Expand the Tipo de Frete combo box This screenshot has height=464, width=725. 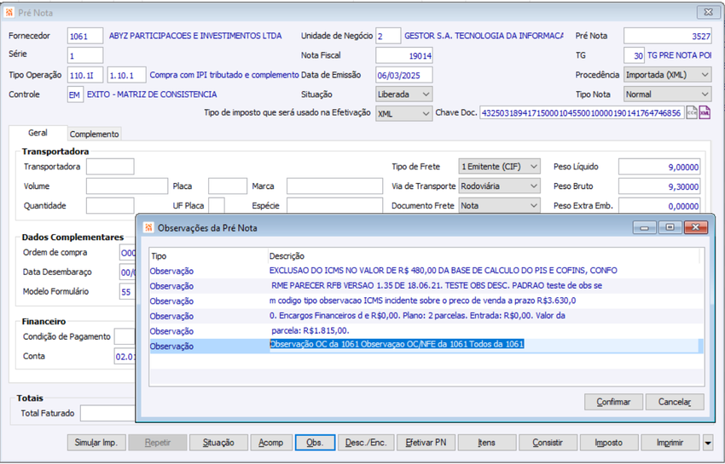pyautogui.click(x=499, y=167)
